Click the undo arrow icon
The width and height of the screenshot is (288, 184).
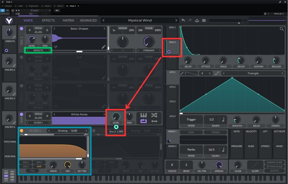point(183,21)
